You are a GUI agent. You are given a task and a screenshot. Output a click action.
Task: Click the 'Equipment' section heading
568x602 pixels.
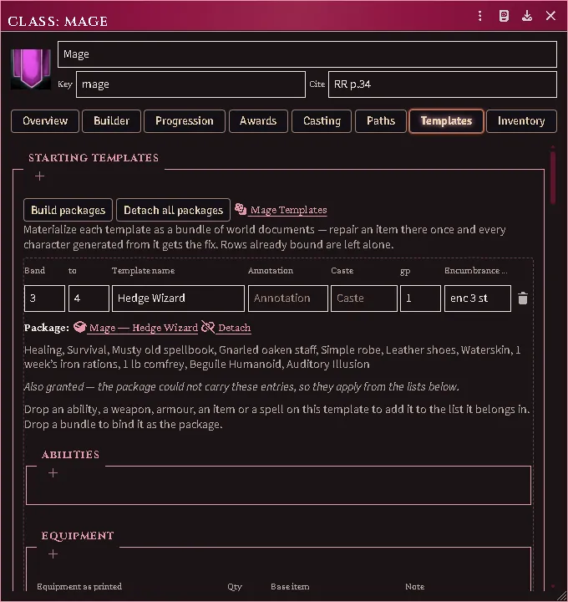(78, 536)
